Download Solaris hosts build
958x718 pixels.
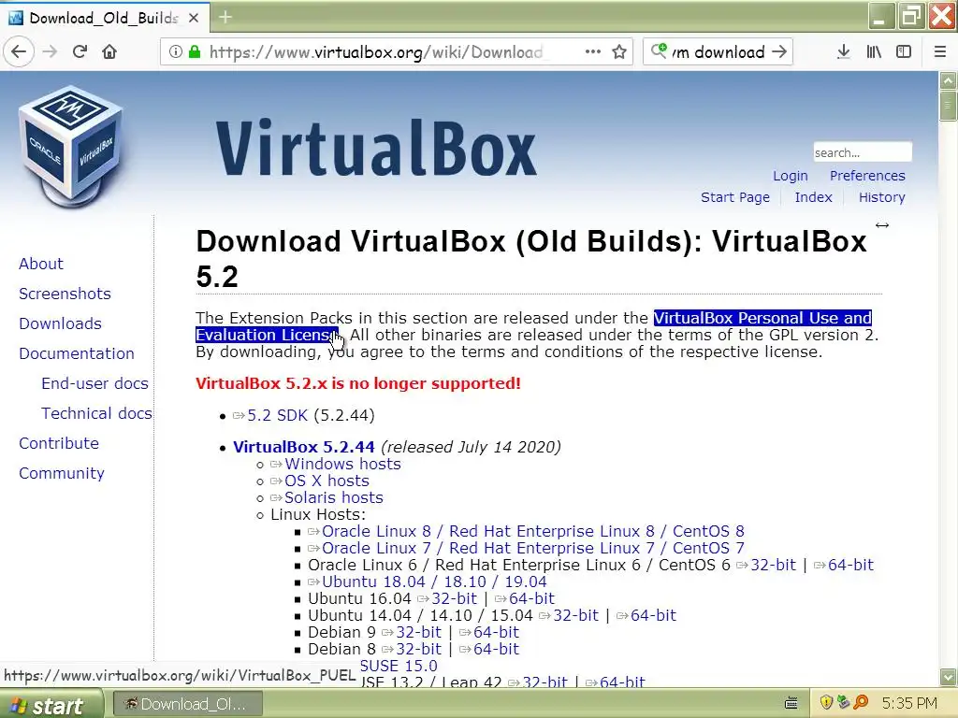coord(334,497)
